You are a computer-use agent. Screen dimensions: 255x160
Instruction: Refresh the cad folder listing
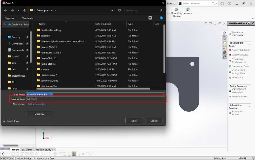pos(119,10)
